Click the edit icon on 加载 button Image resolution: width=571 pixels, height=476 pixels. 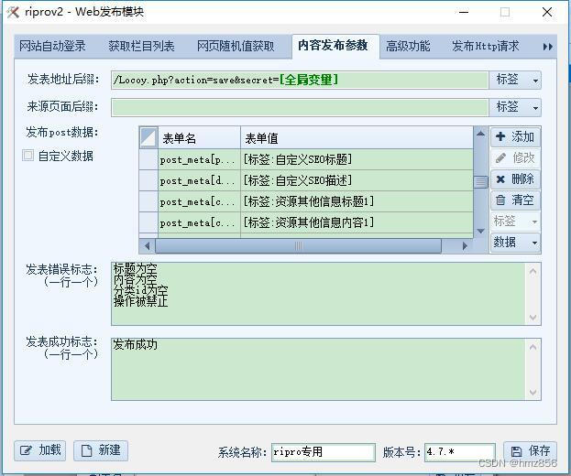[26, 450]
